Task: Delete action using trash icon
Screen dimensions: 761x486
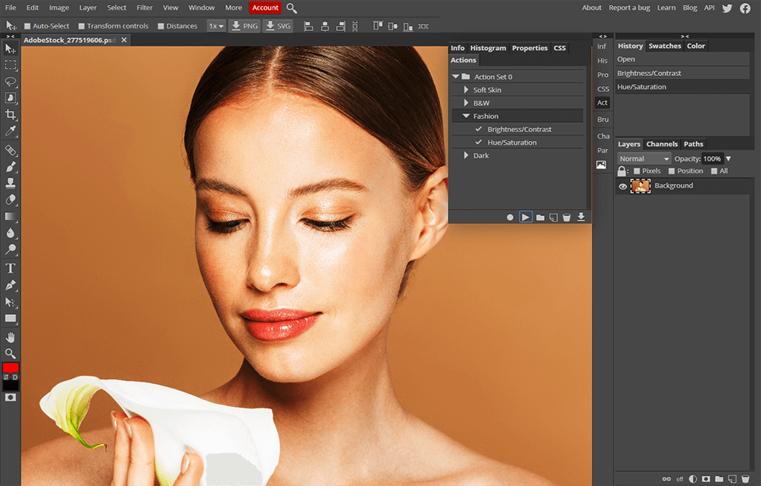Action: tap(567, 217)
